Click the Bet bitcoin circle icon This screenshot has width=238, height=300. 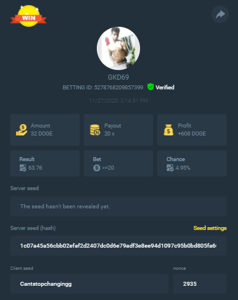[x=97, y=168]
